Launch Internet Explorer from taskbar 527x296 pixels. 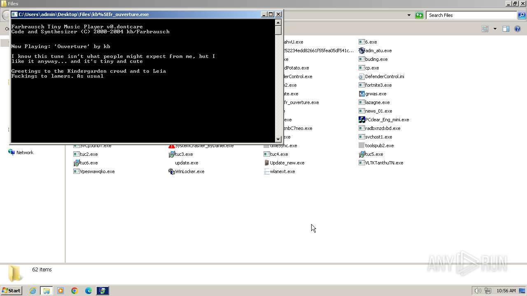33,291
